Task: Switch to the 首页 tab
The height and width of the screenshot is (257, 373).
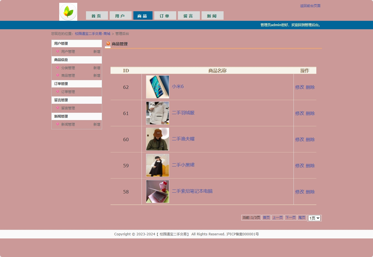Action: pos(97,15)
